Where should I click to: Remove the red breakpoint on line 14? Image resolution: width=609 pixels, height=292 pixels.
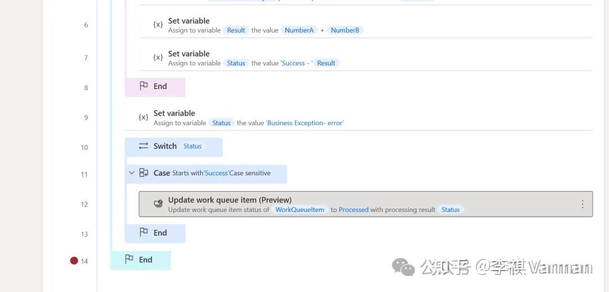pos(74,260)
